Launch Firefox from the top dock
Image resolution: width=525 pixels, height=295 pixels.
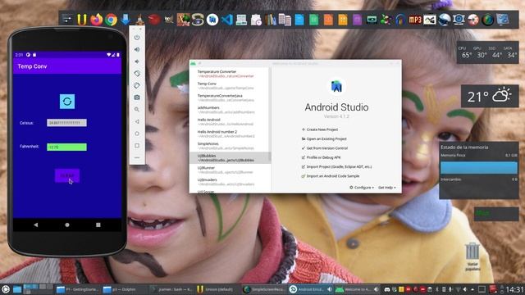click(x=97, y=20)
